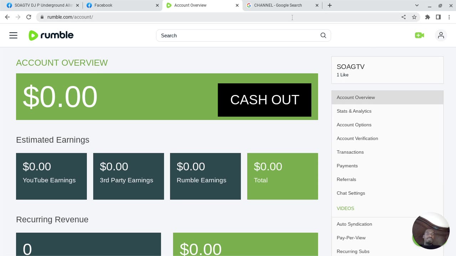Go back with browser back arrow
The image size is (456, 256).
point(7,17)
